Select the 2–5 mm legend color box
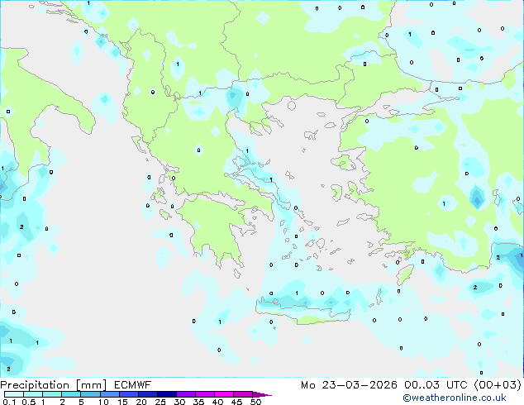 (x=71, y=394)
